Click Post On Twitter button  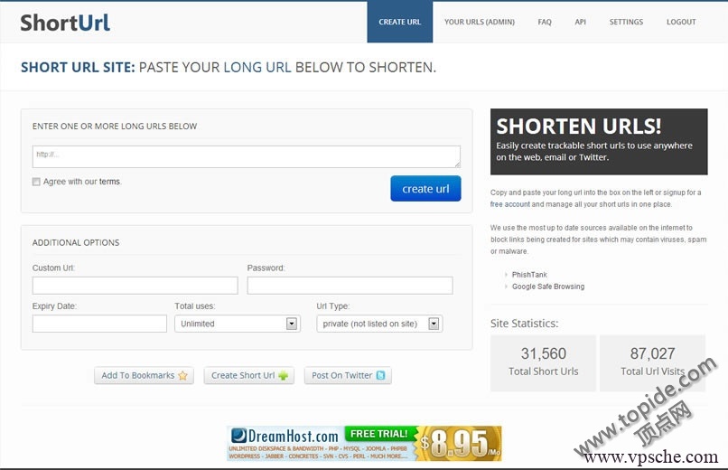349,375
